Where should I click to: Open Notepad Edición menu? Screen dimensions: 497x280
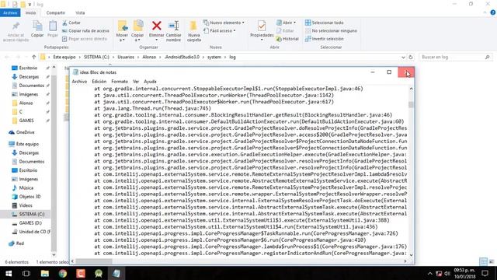[x=99, y=82]
